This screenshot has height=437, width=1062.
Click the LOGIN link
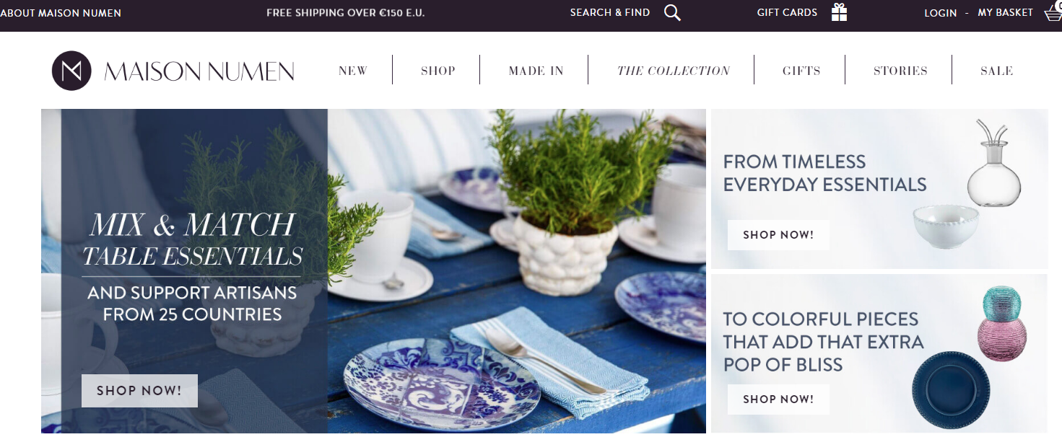941,13
